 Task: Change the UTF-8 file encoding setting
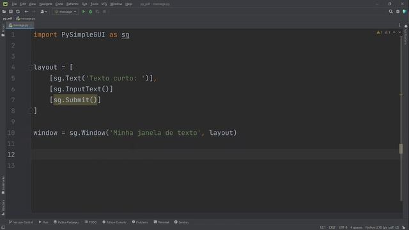pos(343,227)
